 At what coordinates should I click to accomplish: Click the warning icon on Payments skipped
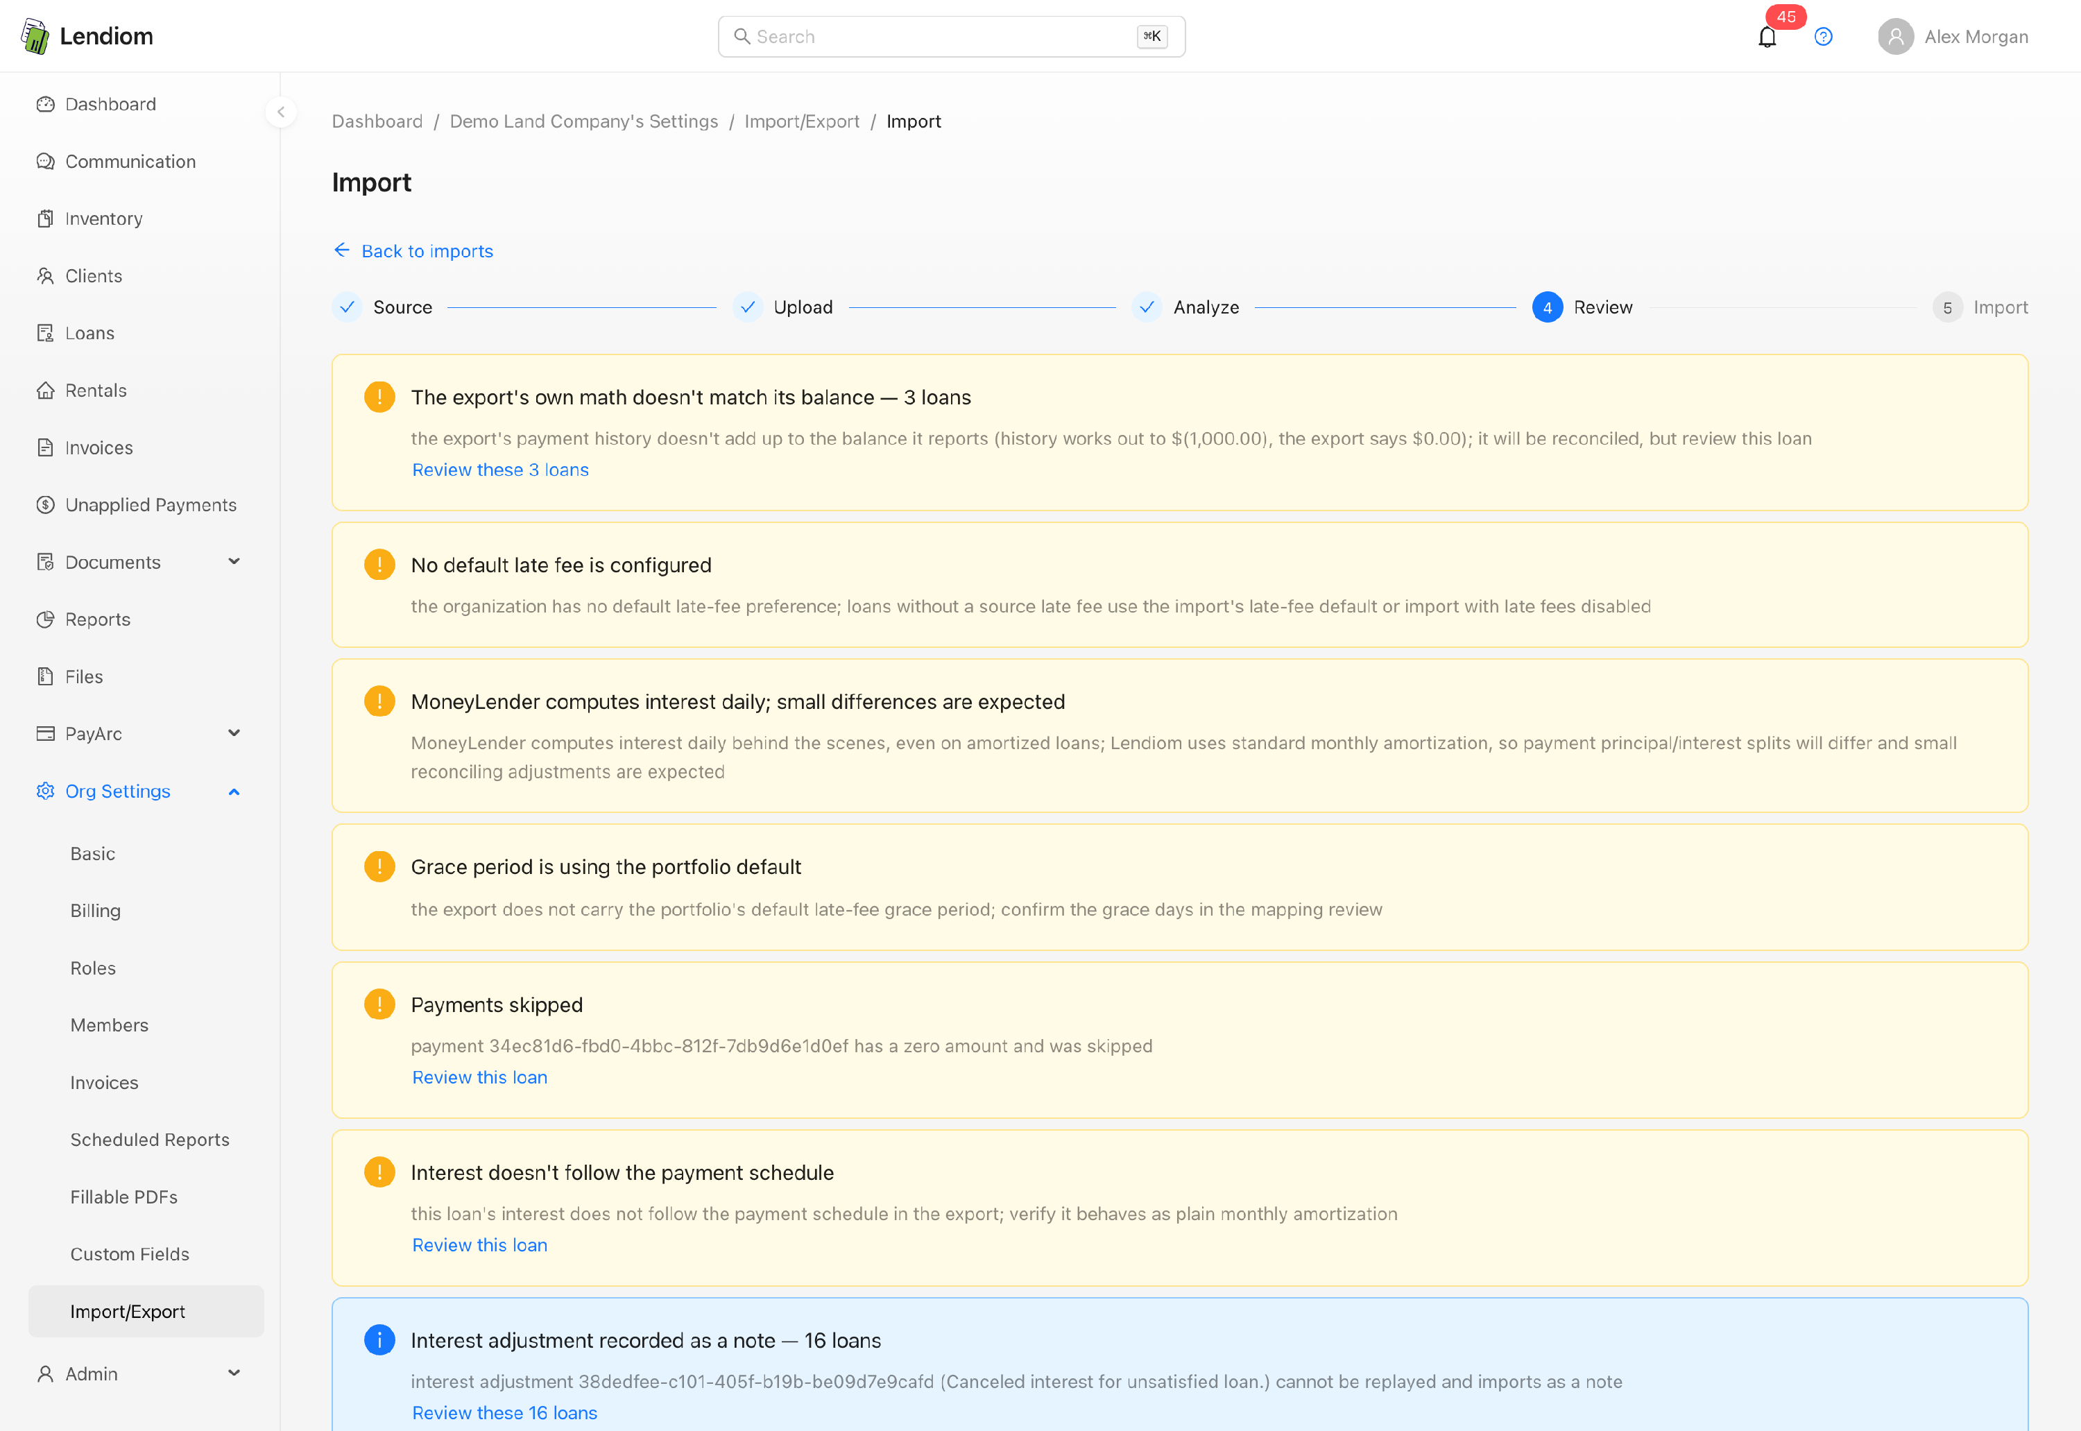(x=379, y=1004)
